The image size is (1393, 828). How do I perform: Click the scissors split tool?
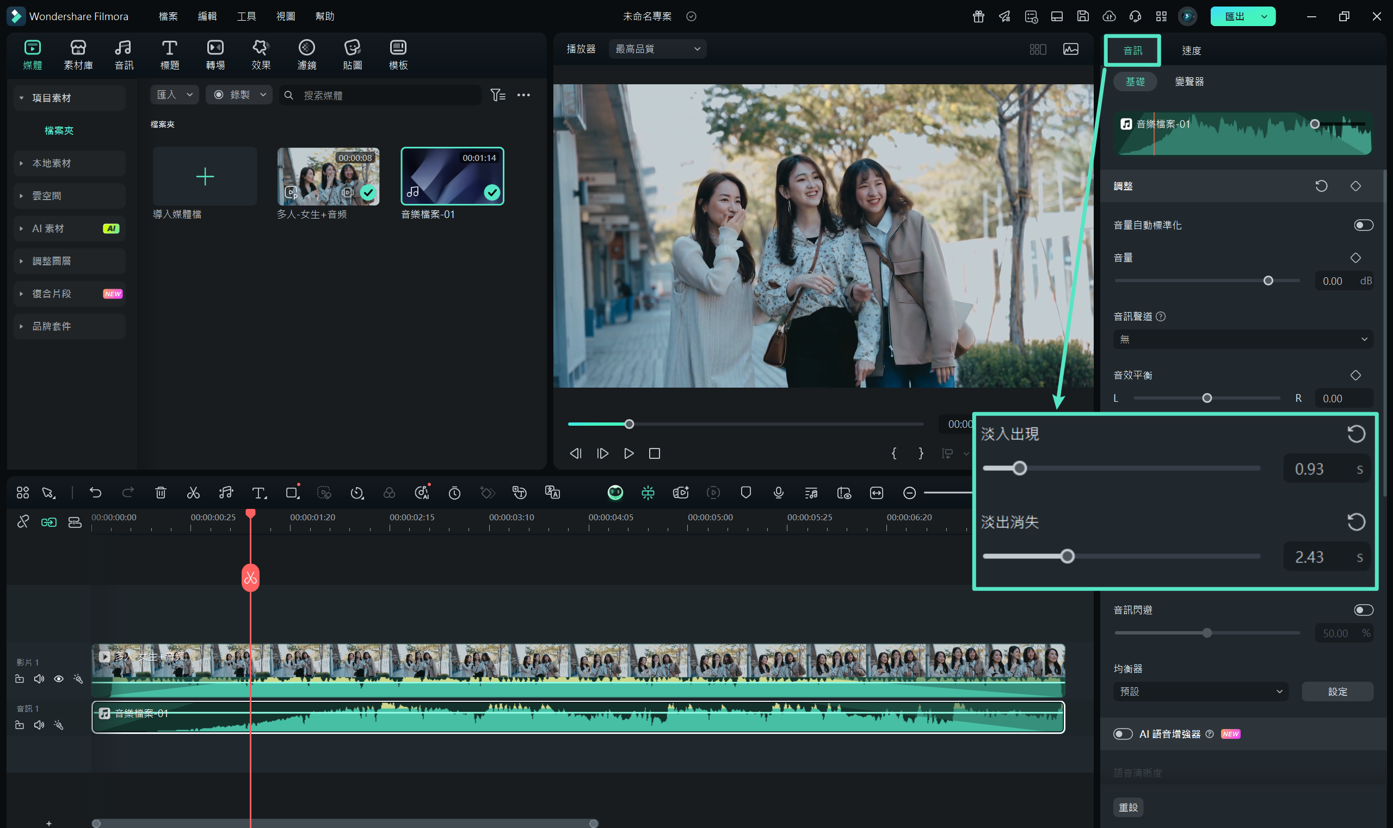tap(193, 493)
